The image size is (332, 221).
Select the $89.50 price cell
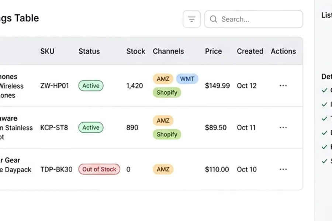point(215,127)
